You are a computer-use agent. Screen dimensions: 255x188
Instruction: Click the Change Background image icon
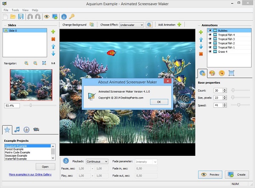coord(92,25)
